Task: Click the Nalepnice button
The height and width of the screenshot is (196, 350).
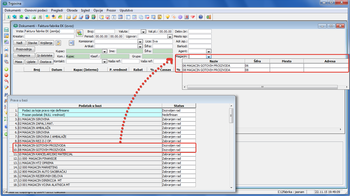Action: click(x=24, y=55)
